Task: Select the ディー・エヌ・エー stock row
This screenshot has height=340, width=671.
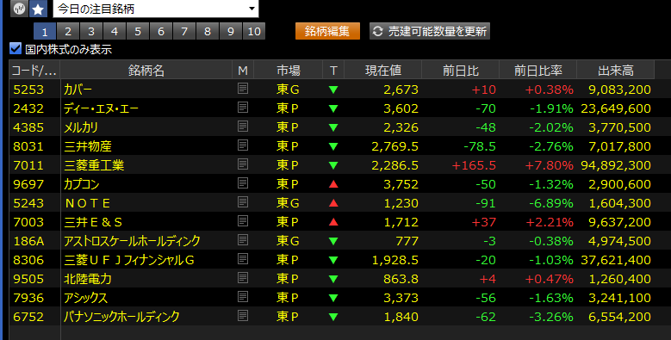Action: pyautogui.click(x=332, y=108)
